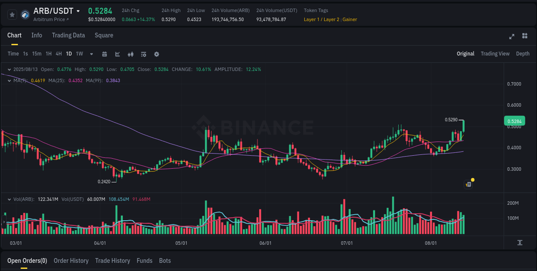The width and height of the screenshot is (537, 271).
Task: Switch to the Trading Data tab
Action: (68, 35)
